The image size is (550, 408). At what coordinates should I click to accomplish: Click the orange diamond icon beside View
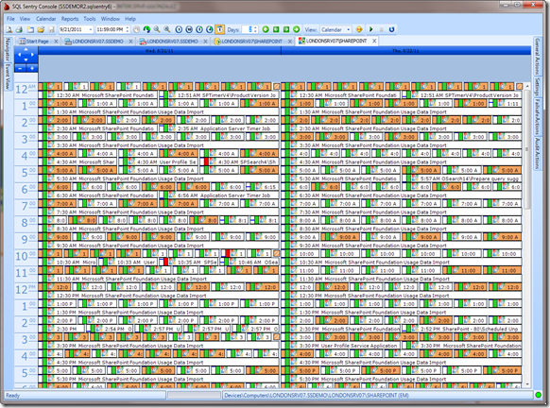tap(359, 29)
